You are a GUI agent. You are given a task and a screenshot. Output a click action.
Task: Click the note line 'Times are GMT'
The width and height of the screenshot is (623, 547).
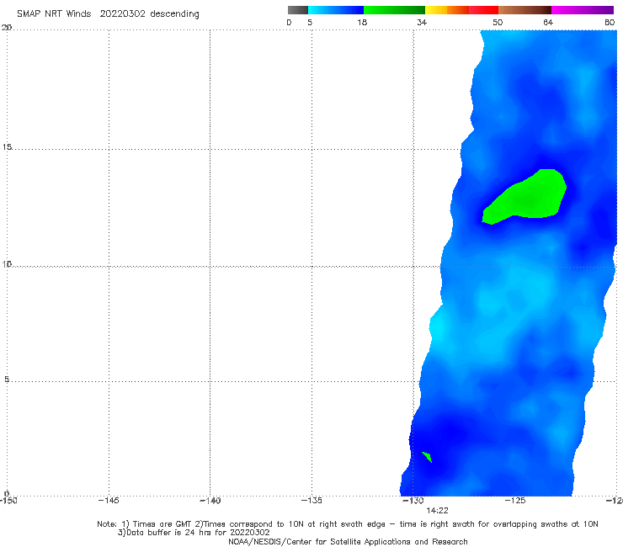point(162,524)
